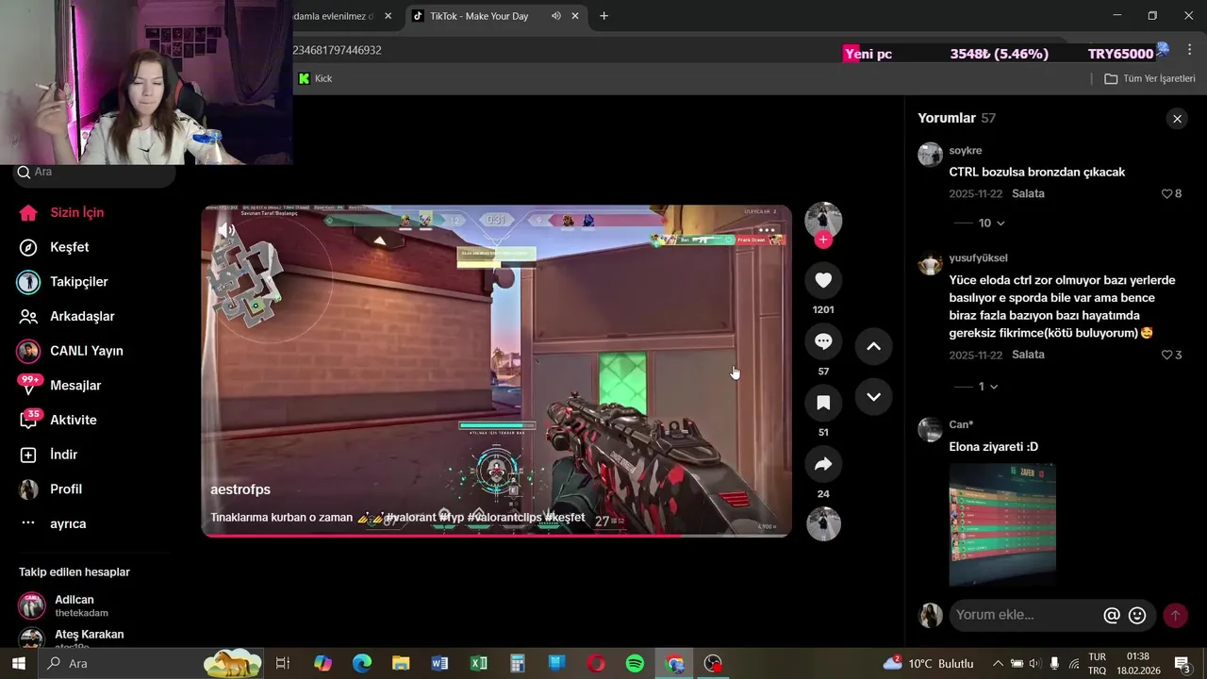
Task: Show hidden system tray icons
Action: coord(998,664)
